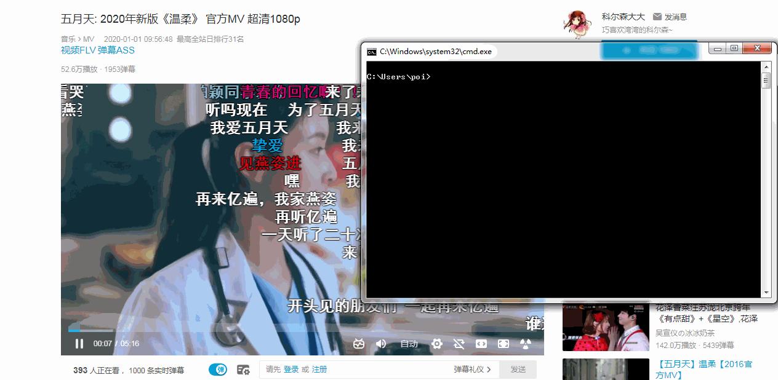Enter web fullscreen using the bracket icon
Screen dimensions: 778x380
pyautogui.click(x=503, y=343)
